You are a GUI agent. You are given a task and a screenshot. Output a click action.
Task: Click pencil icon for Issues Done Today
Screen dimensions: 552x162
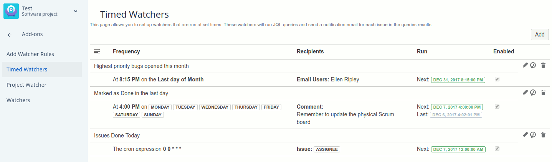[x=525, y=134]
